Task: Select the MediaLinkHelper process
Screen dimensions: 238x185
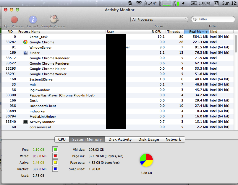Action: pos(117,116)
